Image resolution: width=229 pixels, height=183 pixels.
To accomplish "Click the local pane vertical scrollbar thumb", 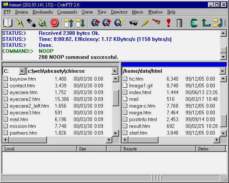I will [115, 98].
